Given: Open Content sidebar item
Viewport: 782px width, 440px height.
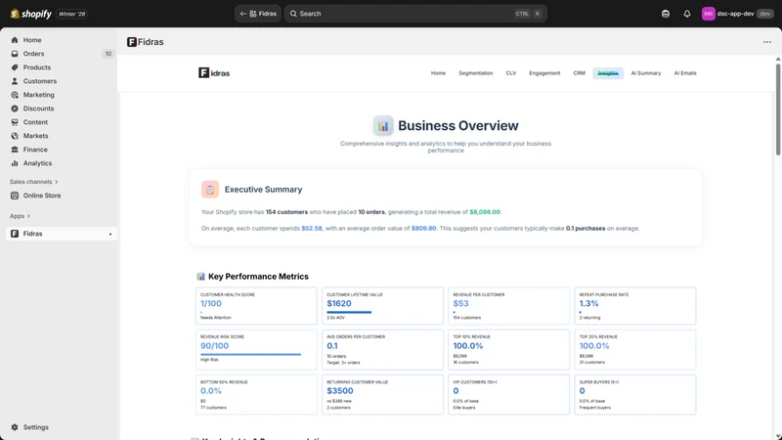Looking at the screenshot, I should (x=35, y=122).
